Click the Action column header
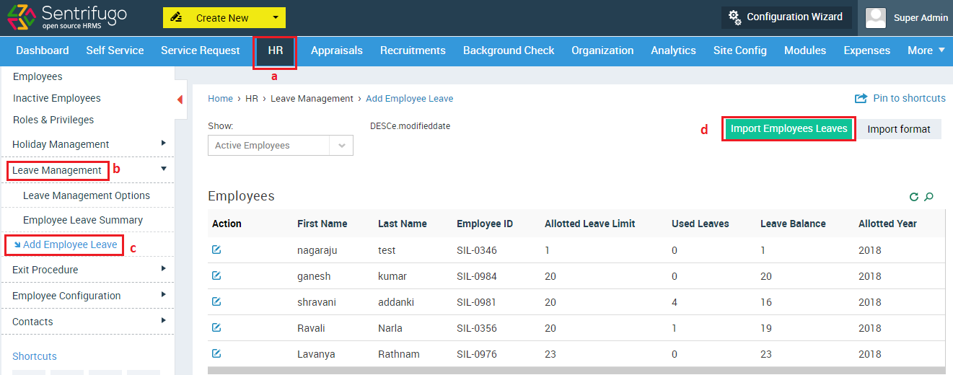 point(227,224)
